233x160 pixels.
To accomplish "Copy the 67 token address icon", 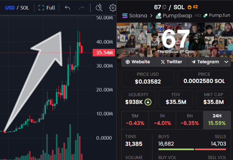I will (164, 7).
